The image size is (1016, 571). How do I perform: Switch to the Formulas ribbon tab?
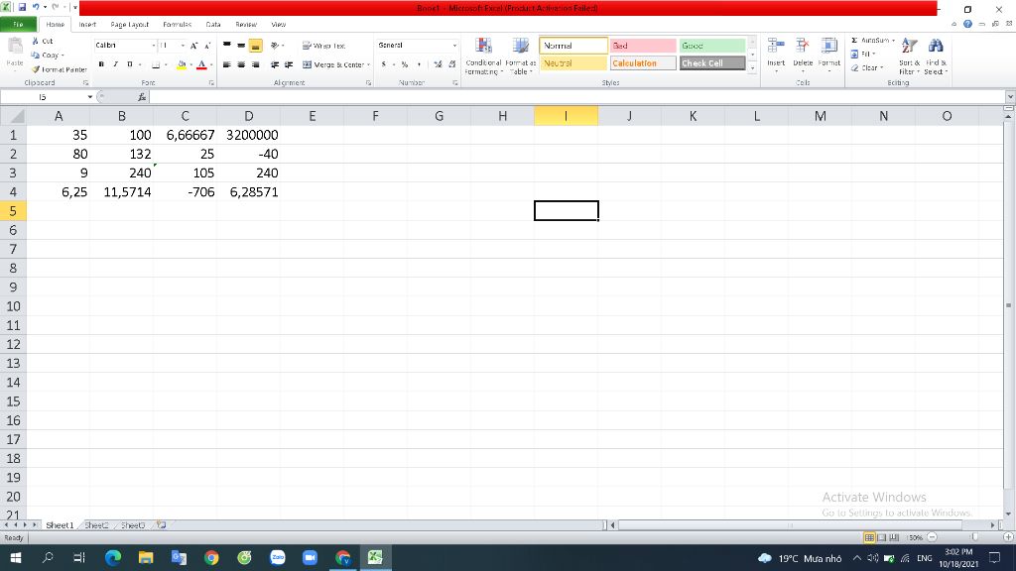[x=177, y=25]
